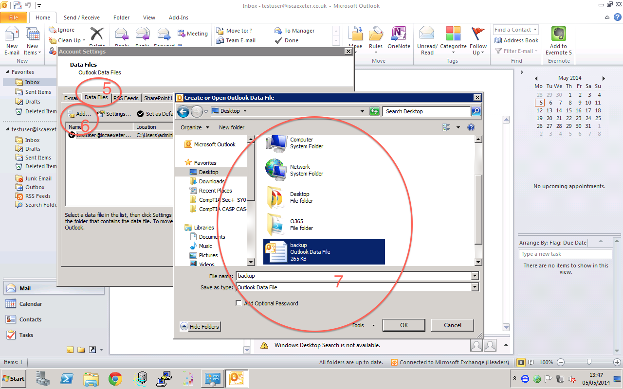Image resolution: width=623 pixels, height=389 pixels.
Task: Expand the File name dropdown arrow
Action: [475, 276]
